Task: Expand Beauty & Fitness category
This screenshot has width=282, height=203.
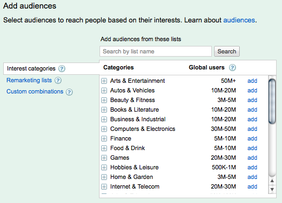Action: [104, 100]
